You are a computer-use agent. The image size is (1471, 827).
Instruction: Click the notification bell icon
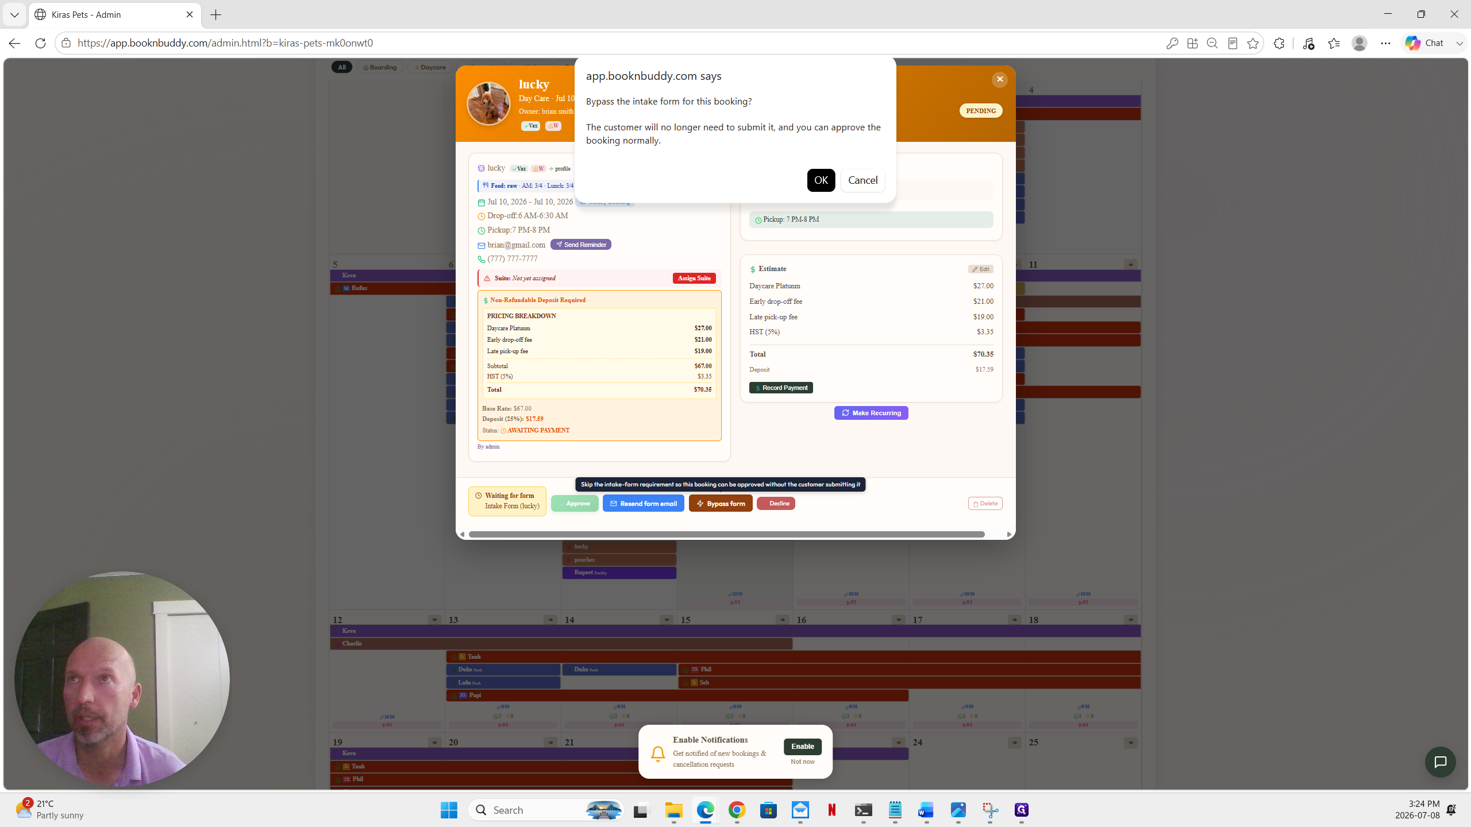658,753
